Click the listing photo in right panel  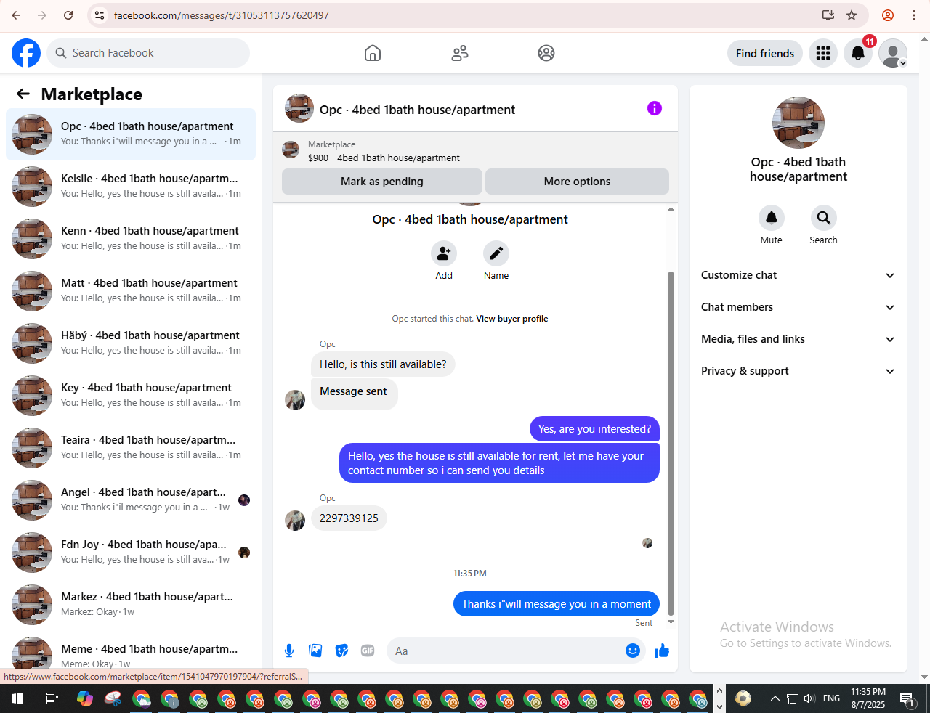pyautogui.click(x=798, y=123)
